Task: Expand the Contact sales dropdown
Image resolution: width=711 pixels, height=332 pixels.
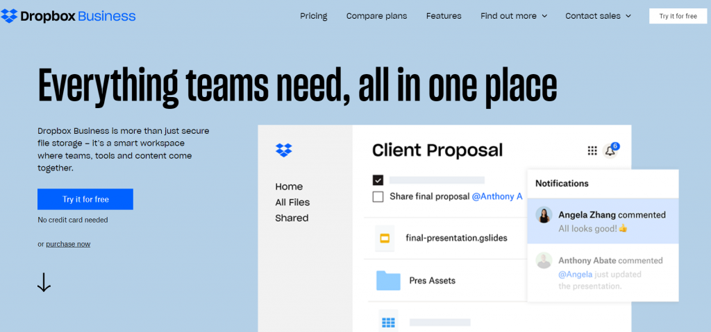Action: pos(598,16)
